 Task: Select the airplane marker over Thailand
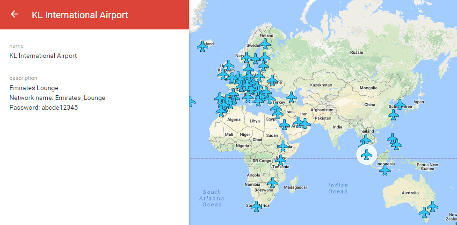coord(366,139)
